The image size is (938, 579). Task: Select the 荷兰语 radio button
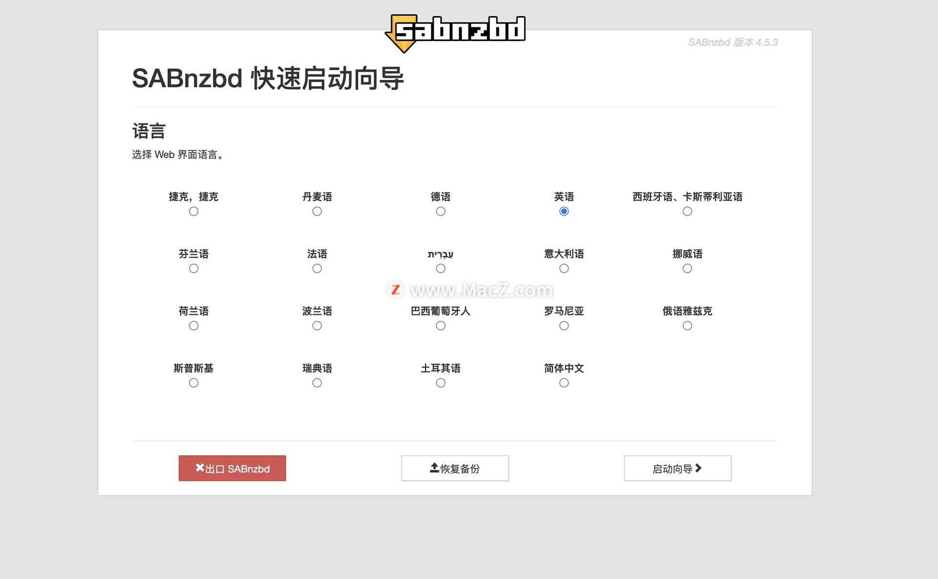(193, 326)
